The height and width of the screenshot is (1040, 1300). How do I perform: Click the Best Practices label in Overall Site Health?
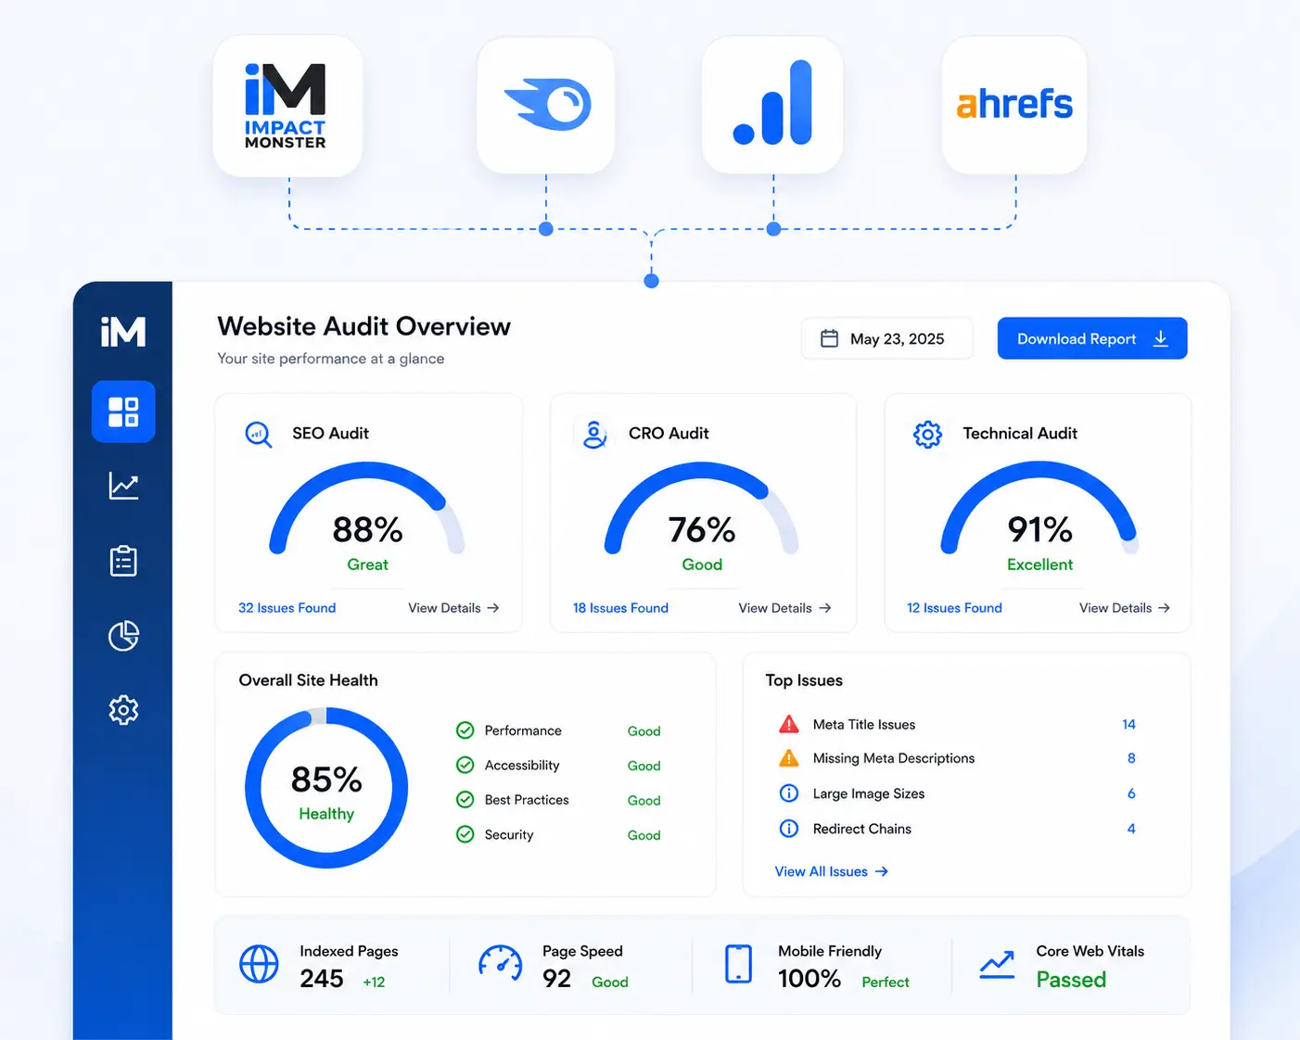[x=527, y=800]
